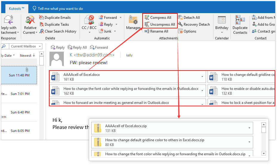Open attachment Options

[187, 31]
